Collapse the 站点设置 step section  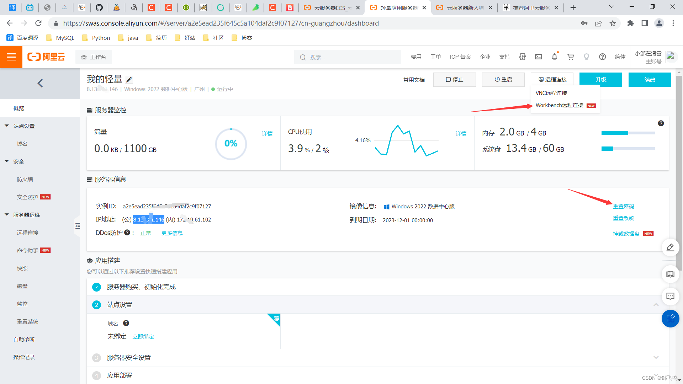pos(656,305)
